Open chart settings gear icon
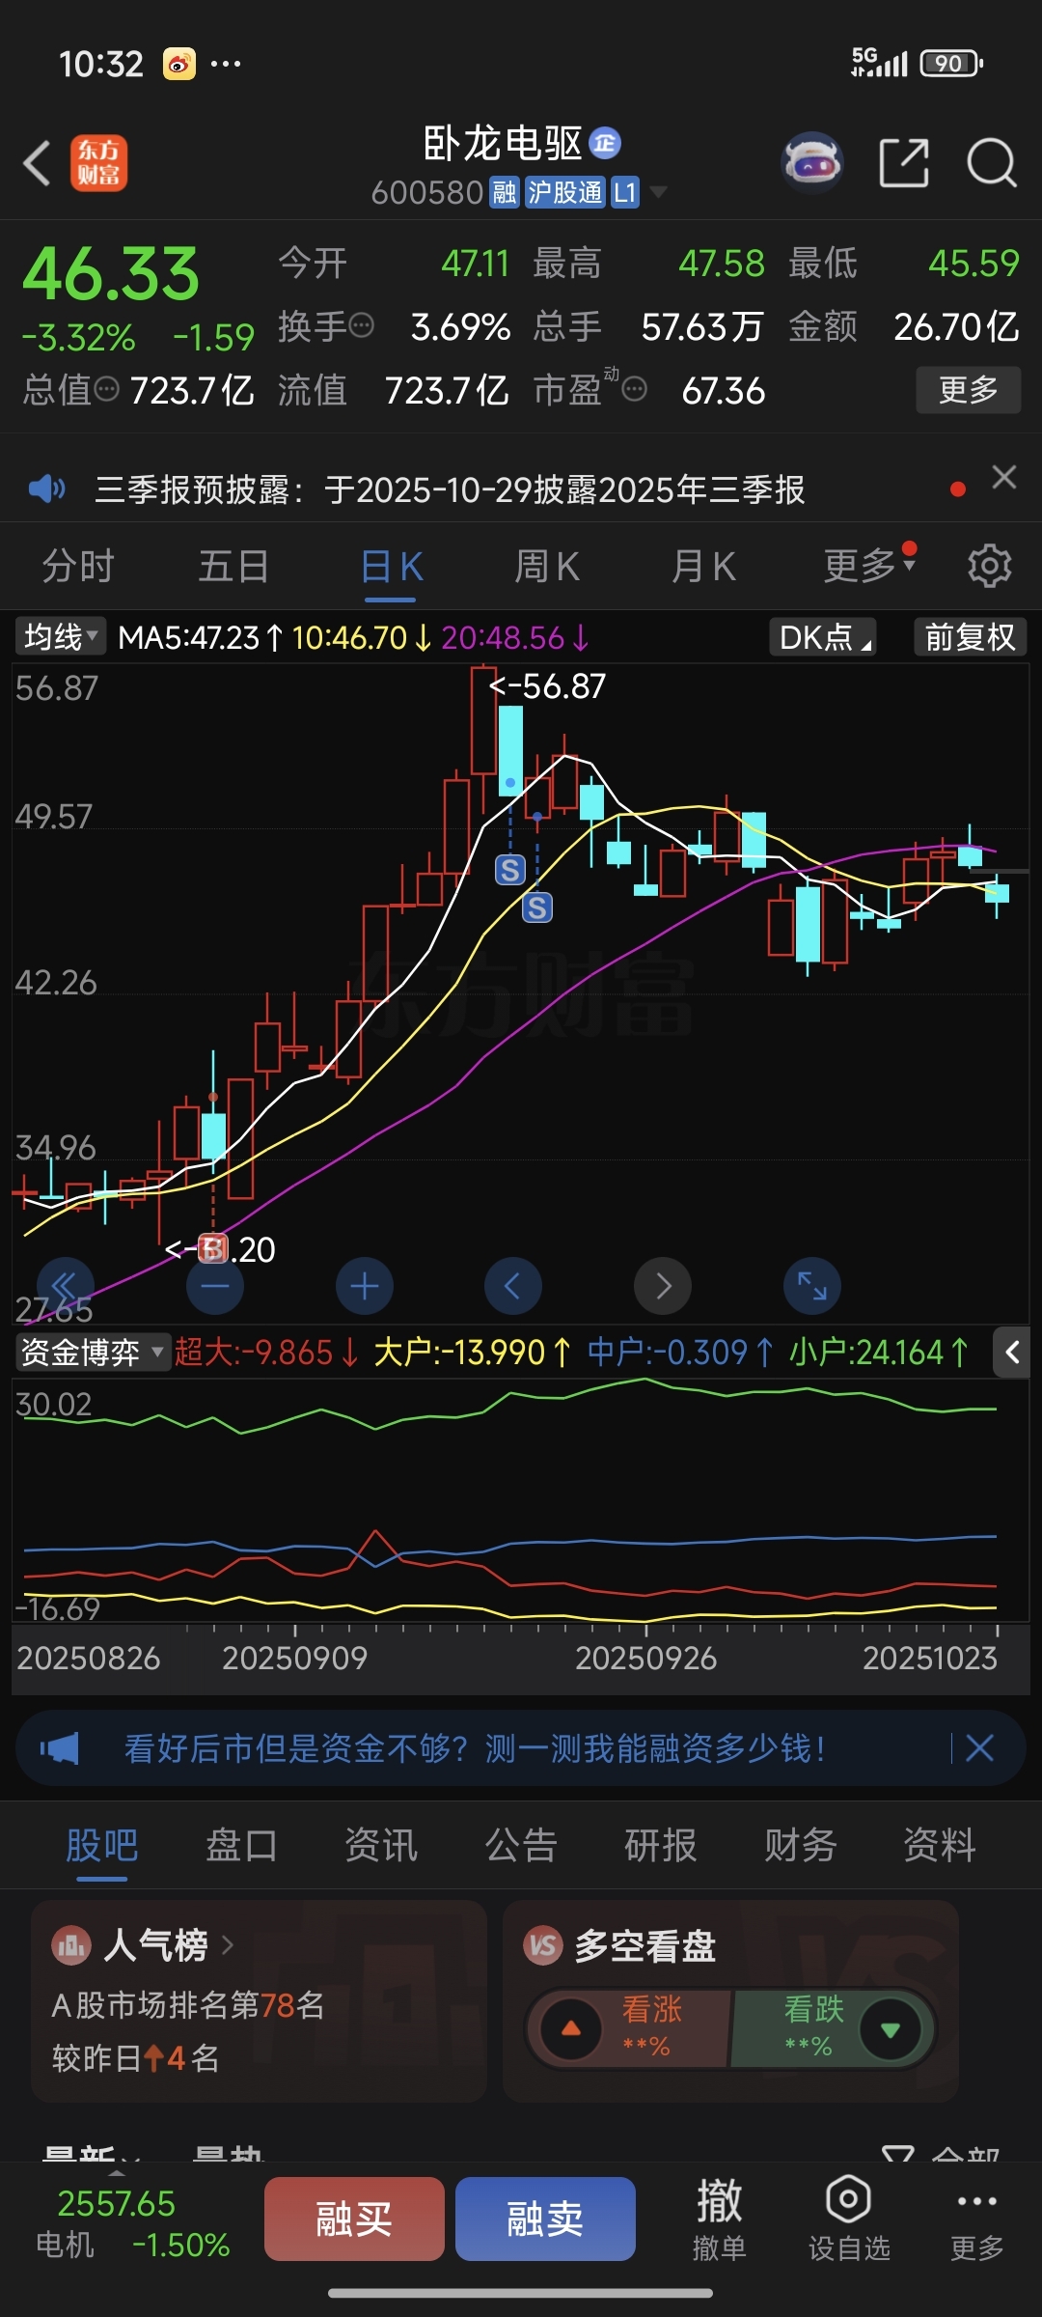The height and width of the screenshot is (2317, 1042). point(990,566)
